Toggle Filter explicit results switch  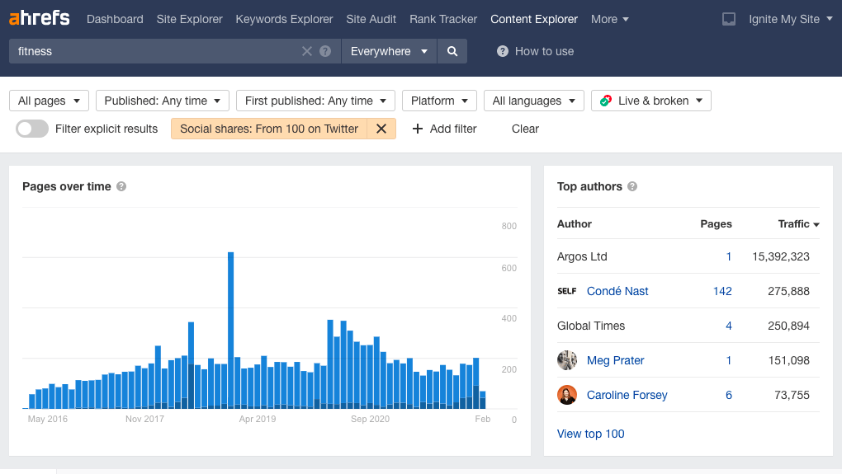tap(32, 129)
